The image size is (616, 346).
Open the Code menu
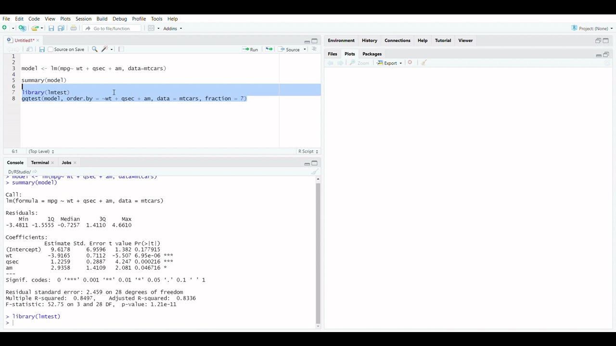(34, 19)
